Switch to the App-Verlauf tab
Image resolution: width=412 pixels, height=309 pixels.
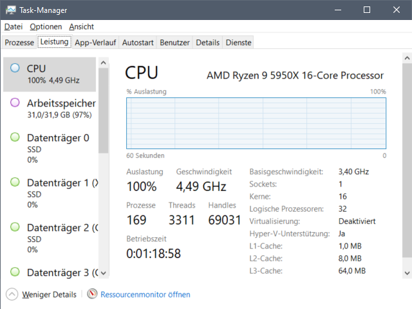coord(95,43)
